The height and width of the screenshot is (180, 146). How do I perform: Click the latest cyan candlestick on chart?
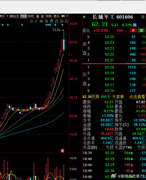(64, 44)
